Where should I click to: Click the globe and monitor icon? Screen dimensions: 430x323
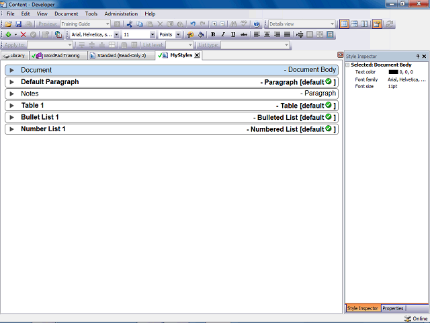point(58,34)
